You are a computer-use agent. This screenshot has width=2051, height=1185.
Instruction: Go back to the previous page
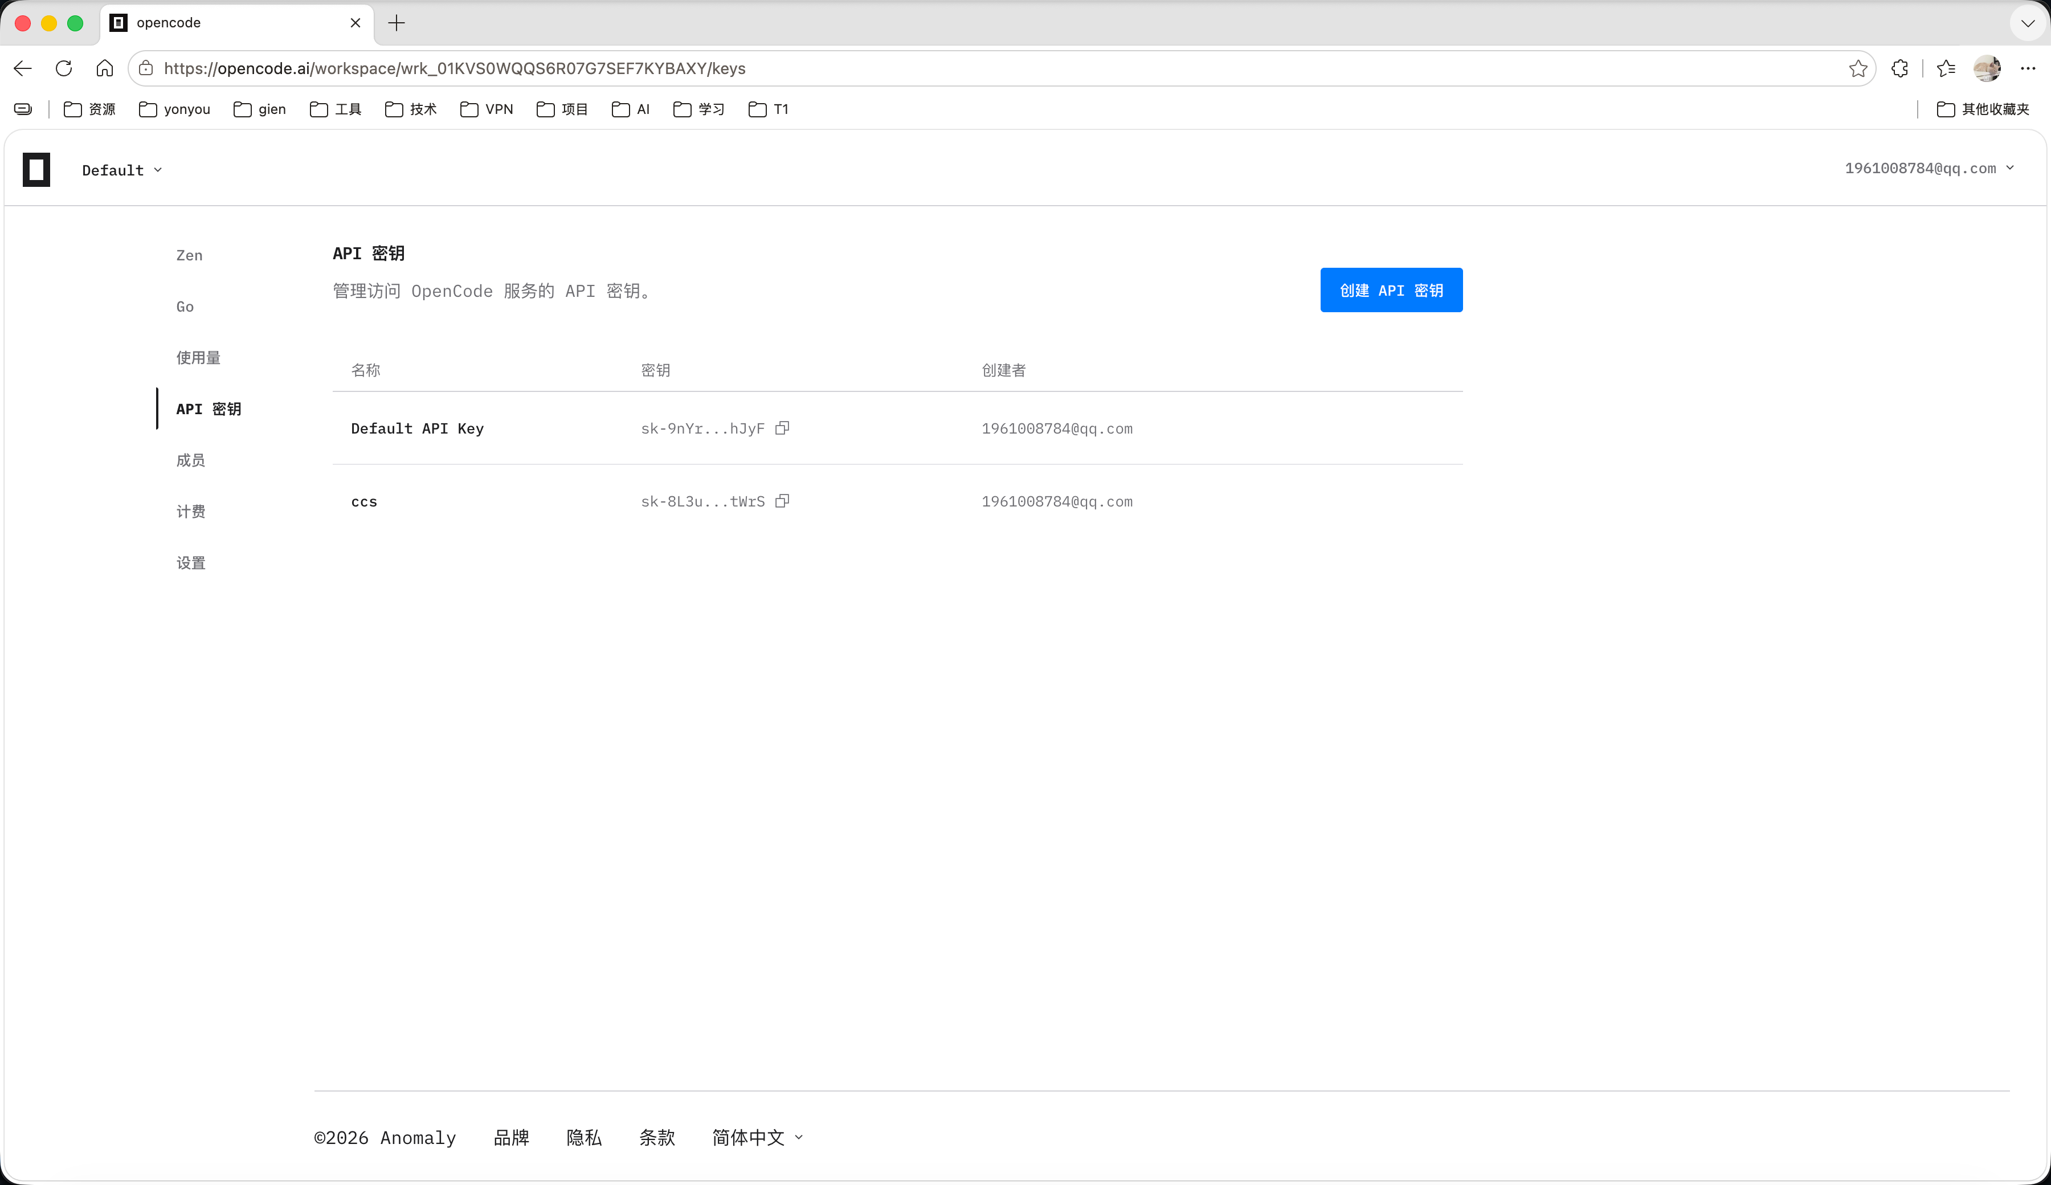coord(23,68)
